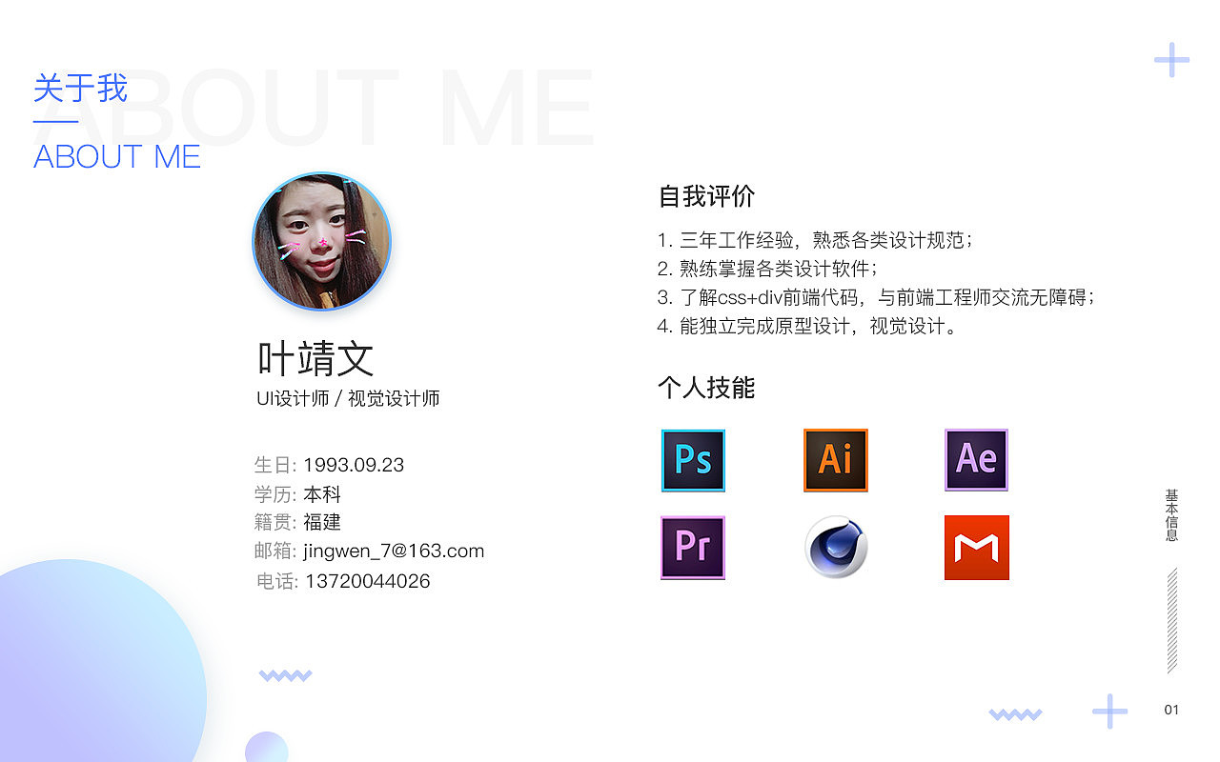Click the Illustrator Ai icon
Image resolution: width=1220 pixels, height=762 pixels.
[x=836, y=460]
